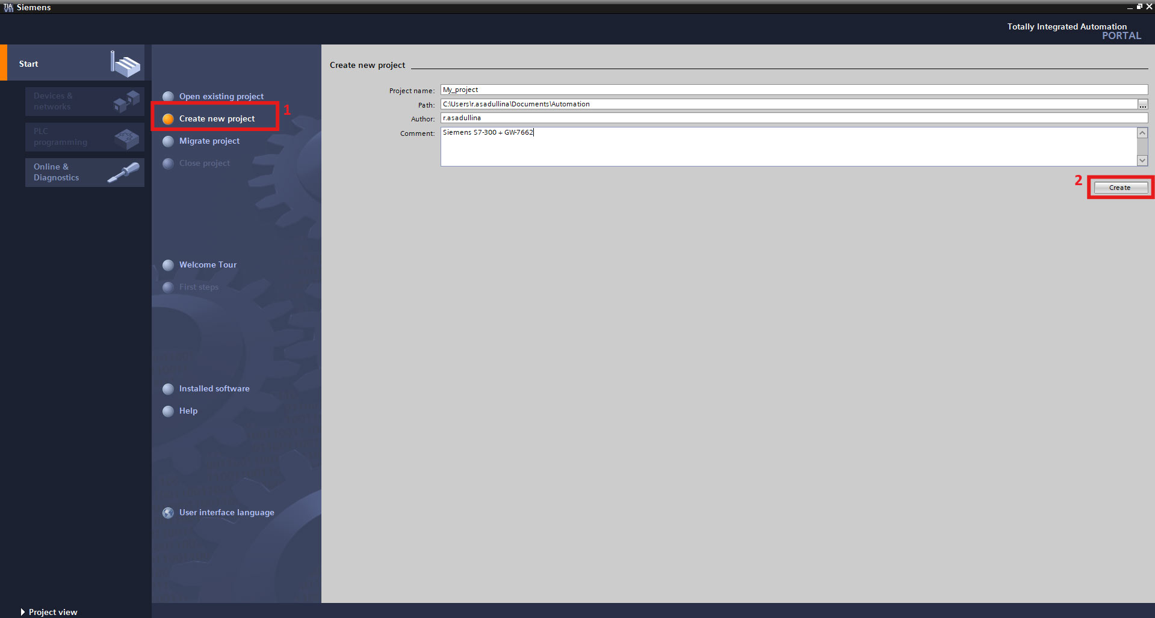Open the Start portal tab
Image resolution: width=1155 pixels, height=618 pixels.
point(29,64)
